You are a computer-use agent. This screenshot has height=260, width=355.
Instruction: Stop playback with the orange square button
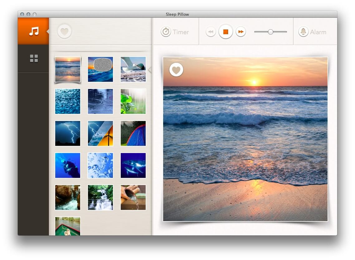(226, 32)
